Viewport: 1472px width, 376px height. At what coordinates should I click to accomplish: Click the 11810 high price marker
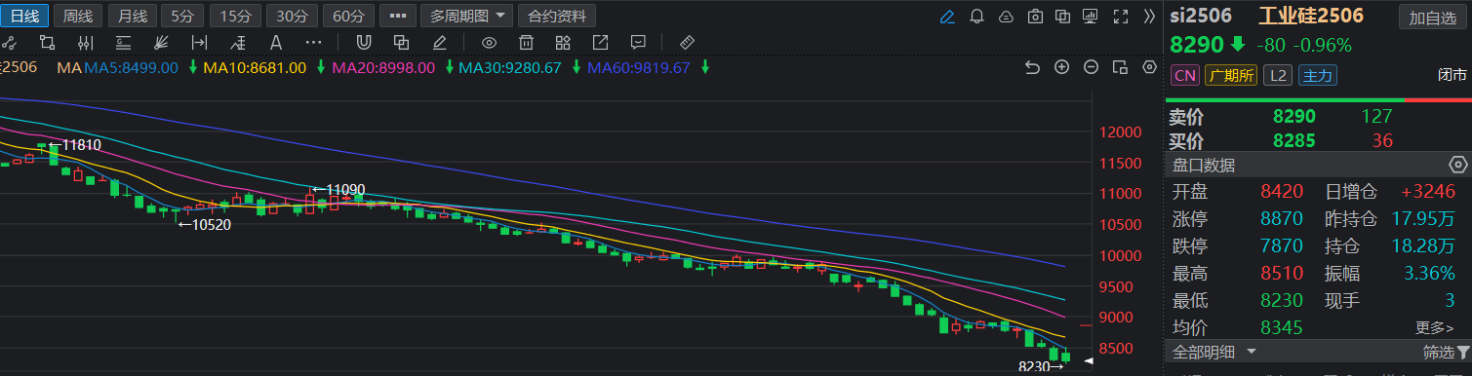(74, 144)
